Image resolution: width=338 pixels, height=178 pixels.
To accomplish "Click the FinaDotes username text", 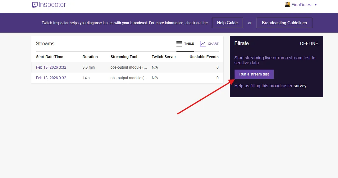I will 301,5.
